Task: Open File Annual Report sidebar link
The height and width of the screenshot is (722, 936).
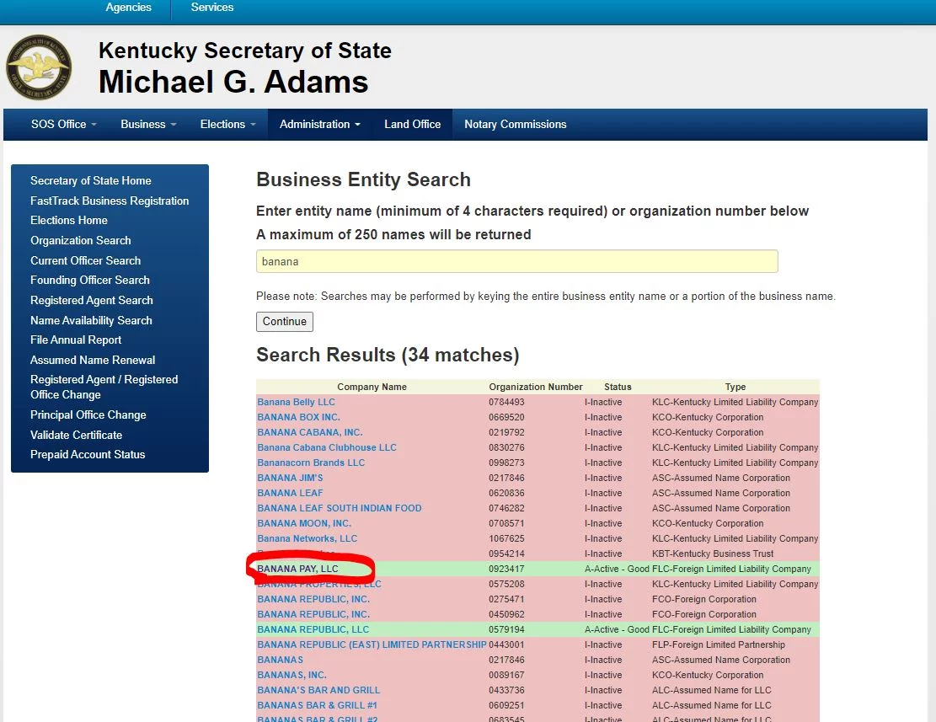Action: coord(76,340)
